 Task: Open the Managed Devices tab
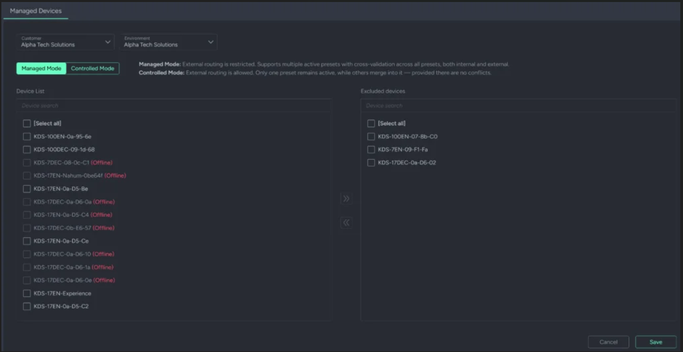(35, 11)
